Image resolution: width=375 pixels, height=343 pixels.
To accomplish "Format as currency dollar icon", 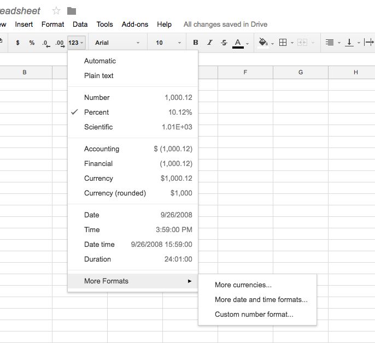I will [17, 43].
